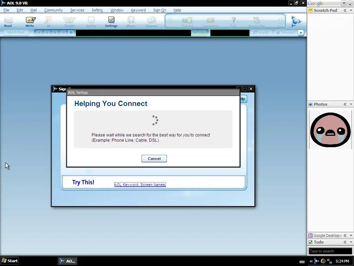The image size is (354, 266).
Task: Open the People toolbar icon
Action: (69, 22)
